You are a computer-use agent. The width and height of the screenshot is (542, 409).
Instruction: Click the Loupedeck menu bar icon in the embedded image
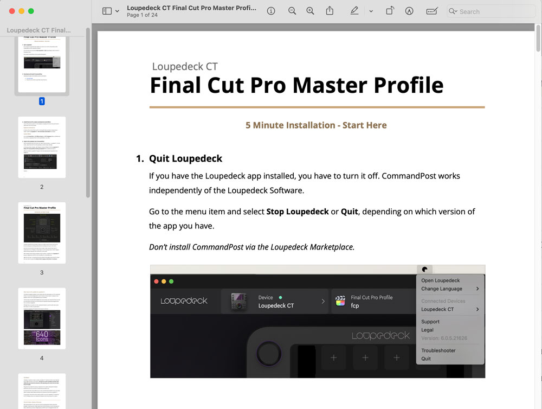pyautogui.click(x=424, y=269)
